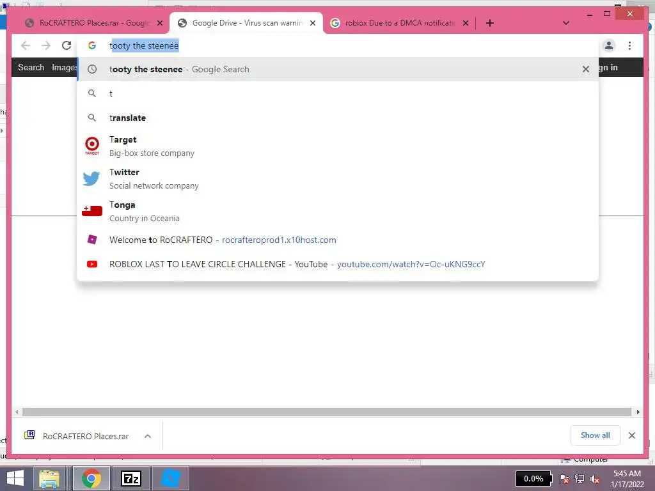Close the RoCRAFTERO Places.rar tab

point(160,23)
